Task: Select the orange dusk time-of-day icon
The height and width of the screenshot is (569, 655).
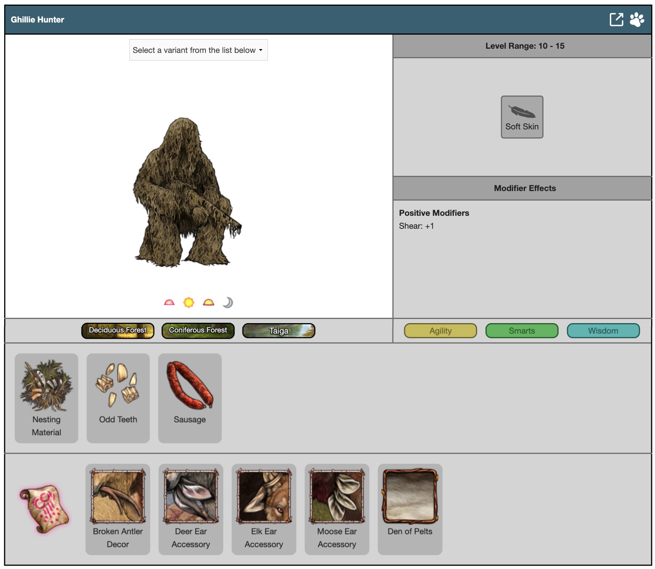Action: click(208, 303)
